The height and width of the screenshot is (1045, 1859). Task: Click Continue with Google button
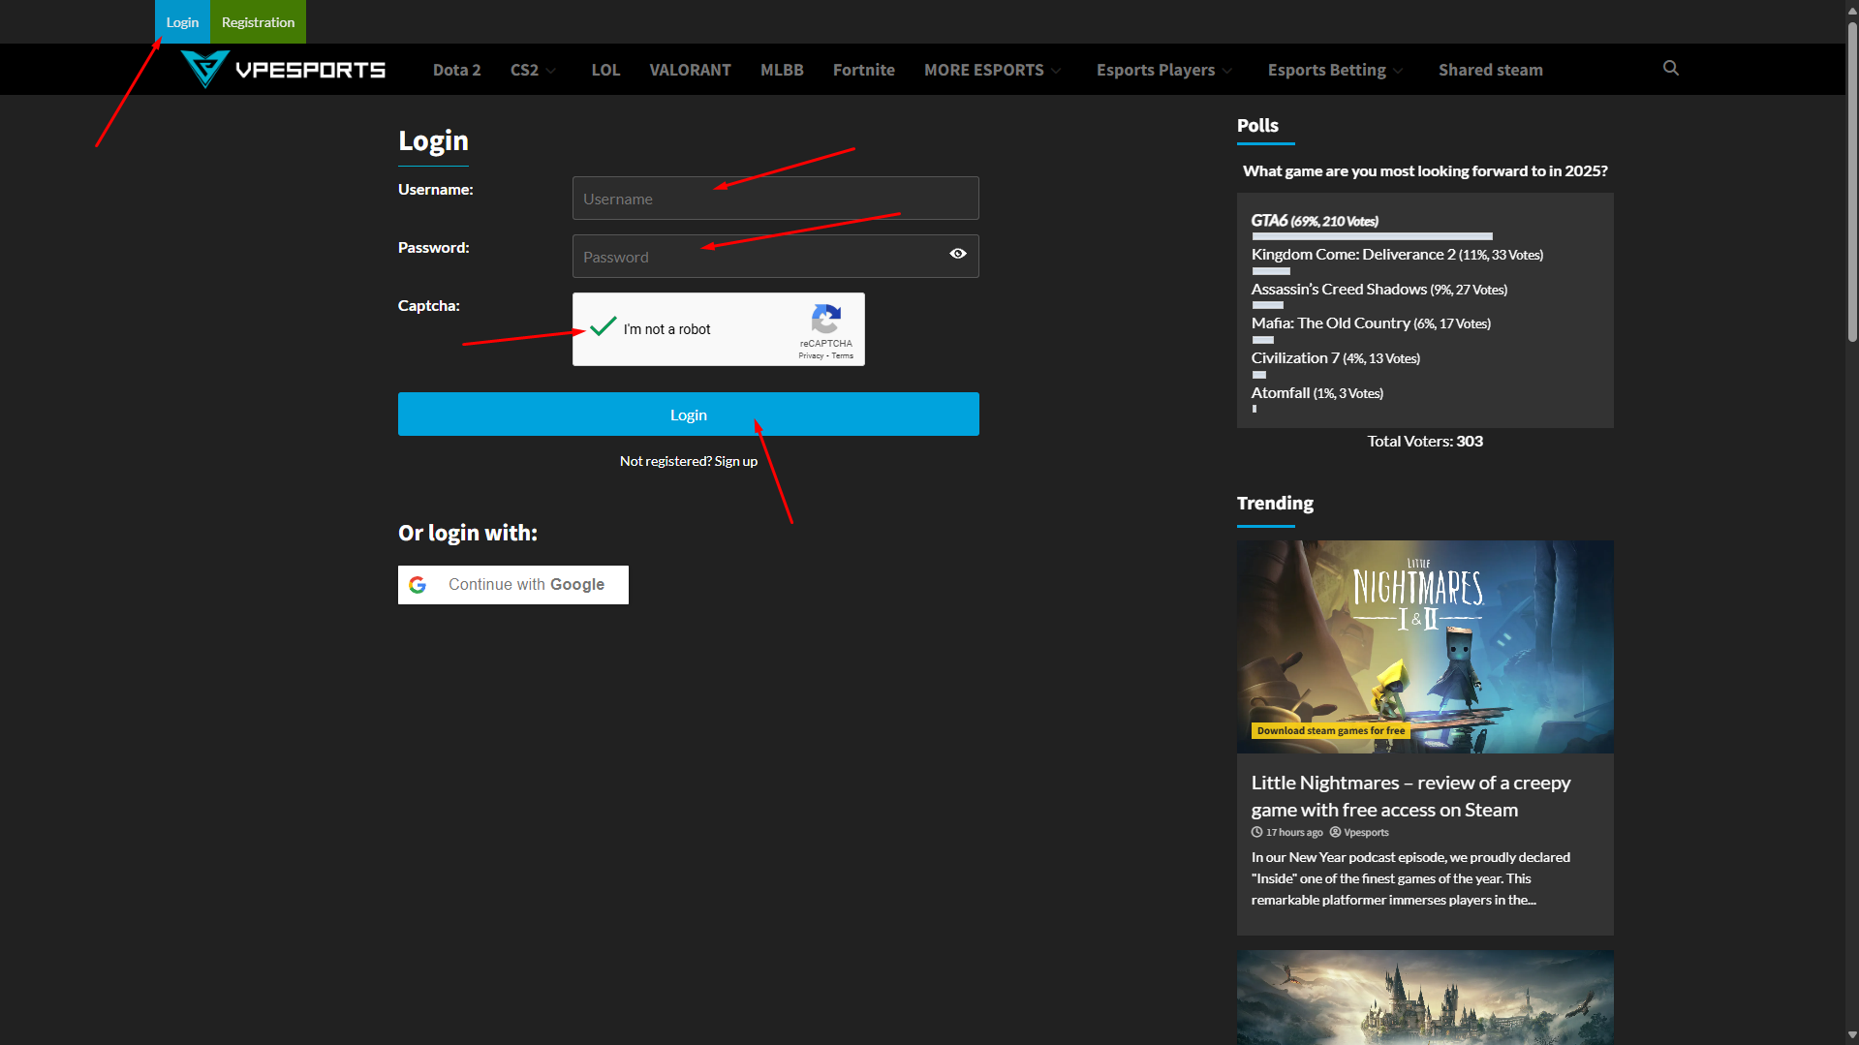tap(513, 585)
